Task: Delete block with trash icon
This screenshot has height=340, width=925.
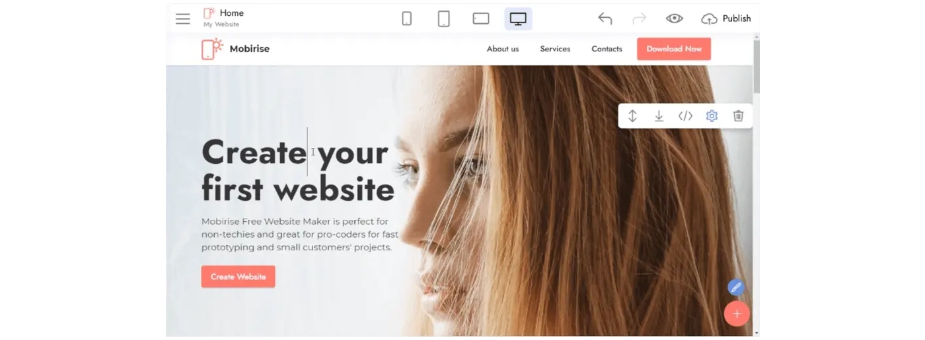Action: coord(739,116)
